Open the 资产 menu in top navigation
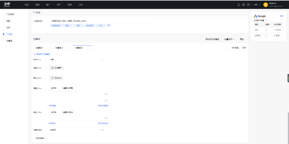 pyautogui.click(x=59, y=5)
